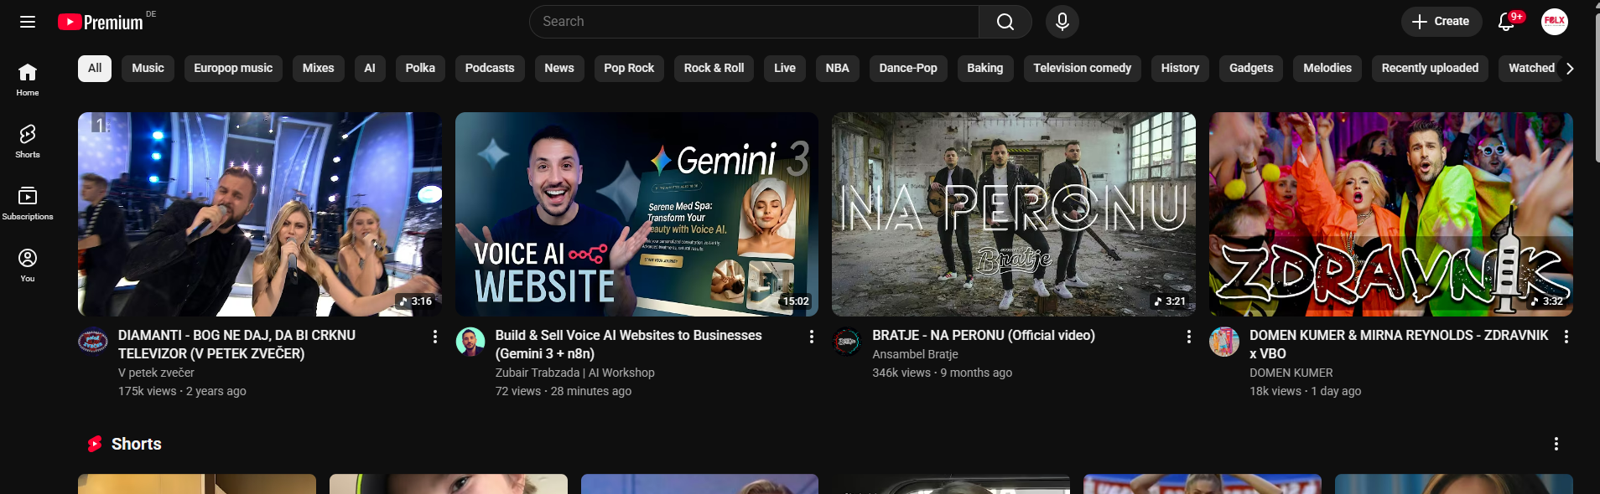
Task: Open the Ansambel Bratje channel link
Action: 915,354
